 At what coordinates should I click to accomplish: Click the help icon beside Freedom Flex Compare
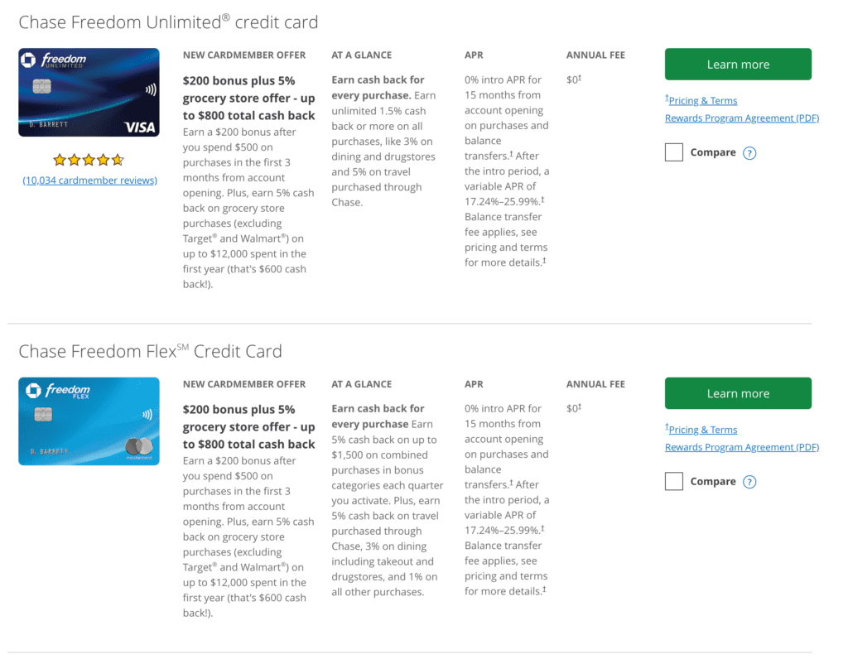[749, 482]
